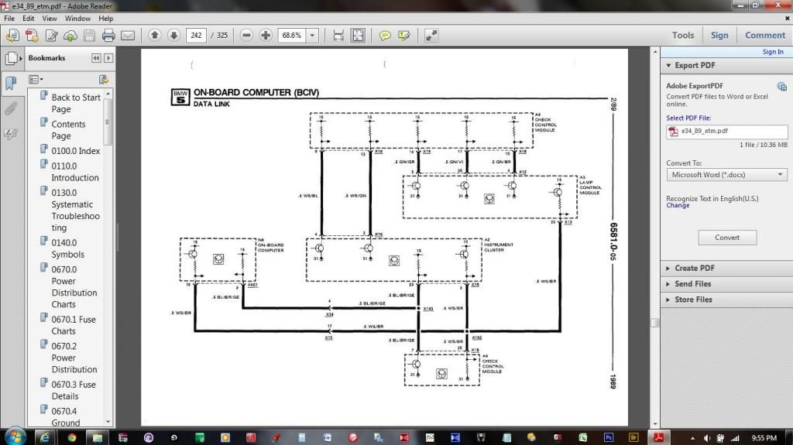
Task: Open the 0100.0 Index bookmark
Action: pyautogui.click(x=75, y=151)
